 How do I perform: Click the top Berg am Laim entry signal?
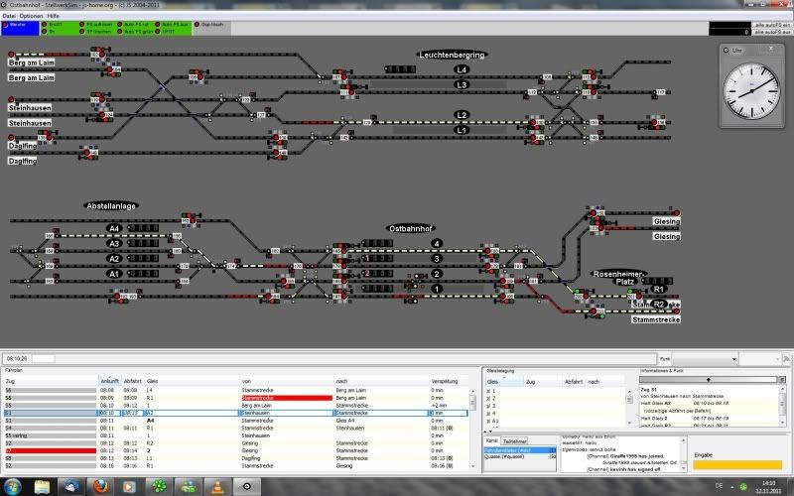pos(13,56)
